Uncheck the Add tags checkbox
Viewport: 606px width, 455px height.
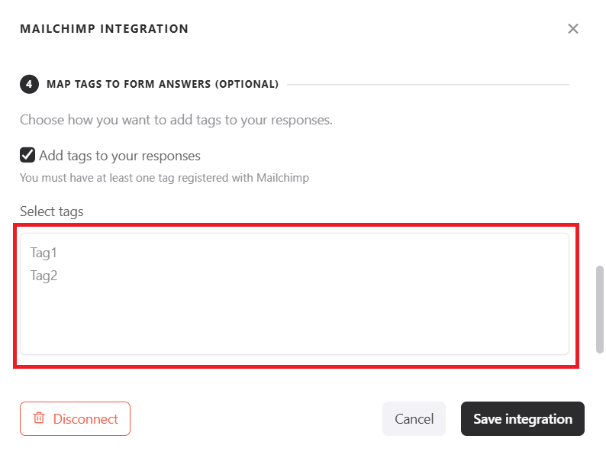(27, 156)
